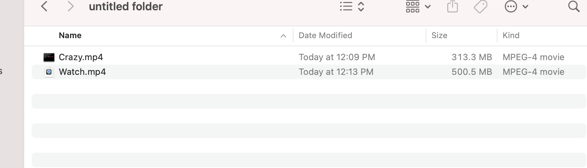Select the Crazy.mp4 file
This screenshot has width=587, height=168.
(81, 57)
